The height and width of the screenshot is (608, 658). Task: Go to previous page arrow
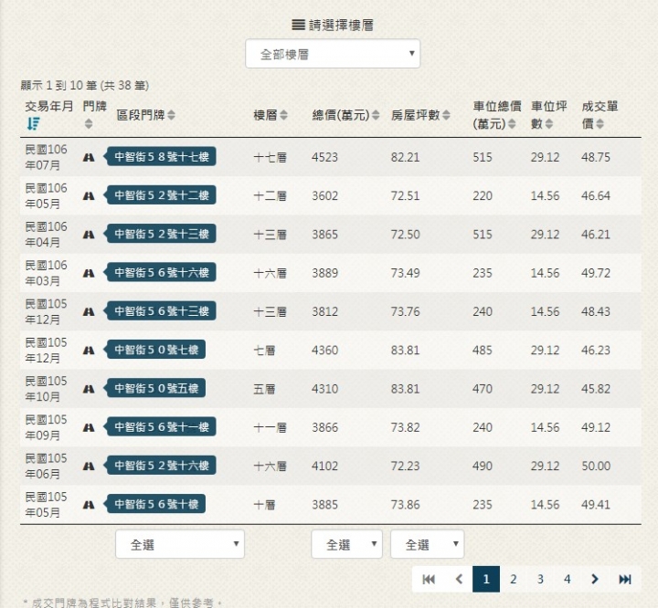coord(459,579)
